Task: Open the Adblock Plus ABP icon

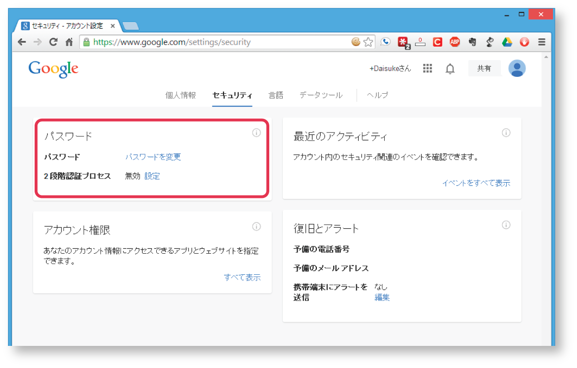Action: [x=455, y=42]
